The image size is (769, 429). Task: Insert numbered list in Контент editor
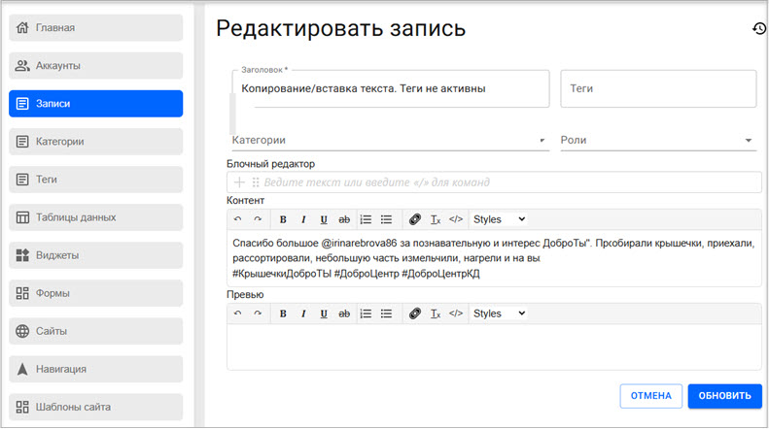coord(366,219)
